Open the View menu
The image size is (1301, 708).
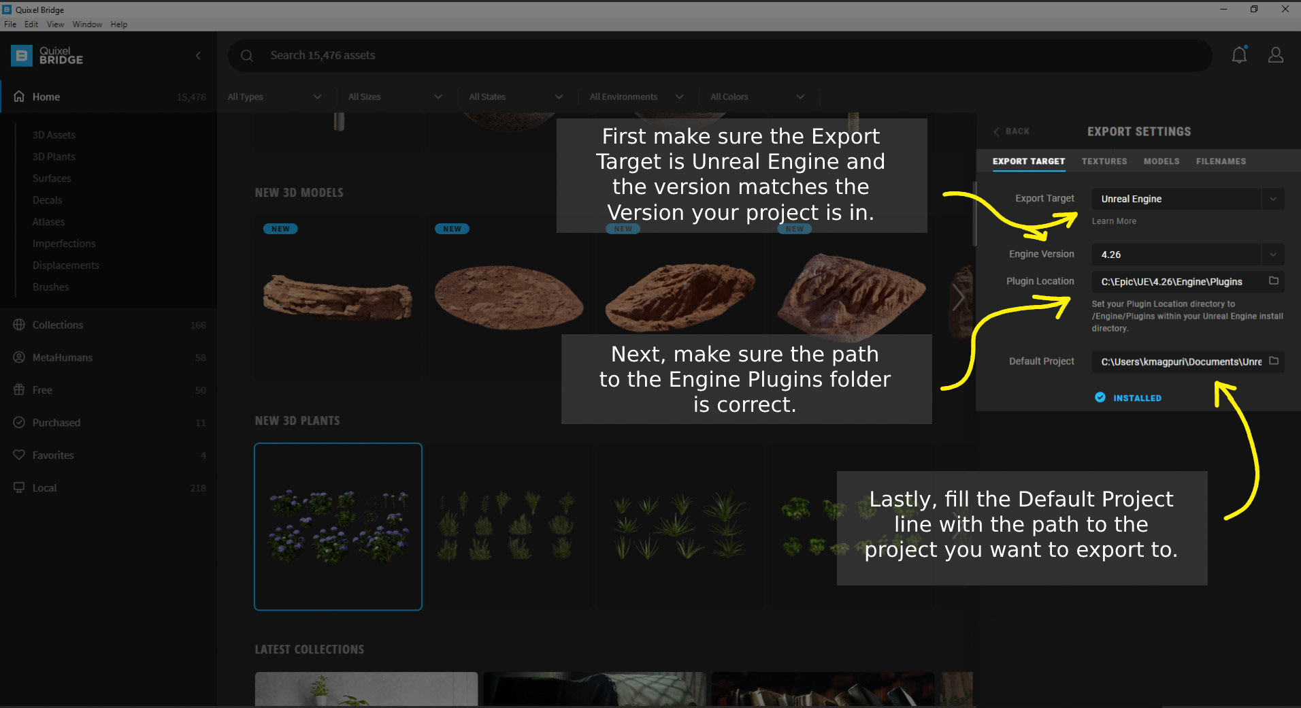pos(55,24)
